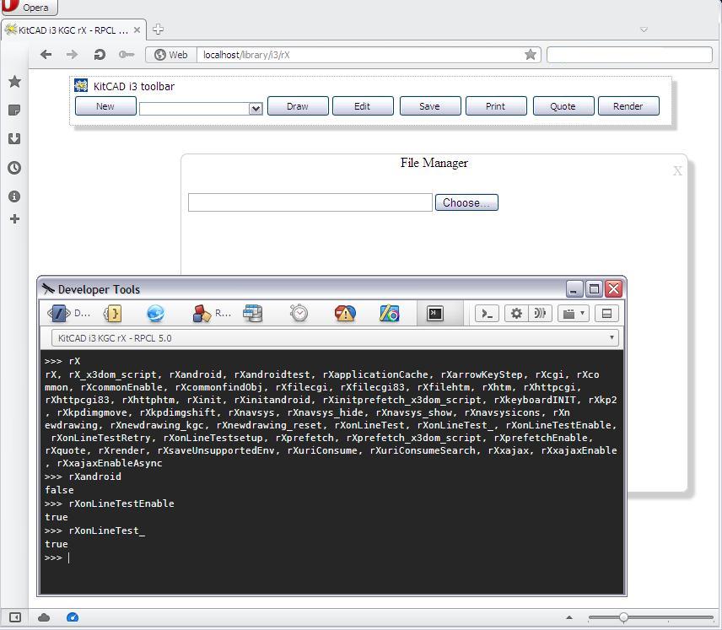Viewport: 722px width, 630px height.
Task: Click the Choose... file button
Action: (x=466, y=202)
